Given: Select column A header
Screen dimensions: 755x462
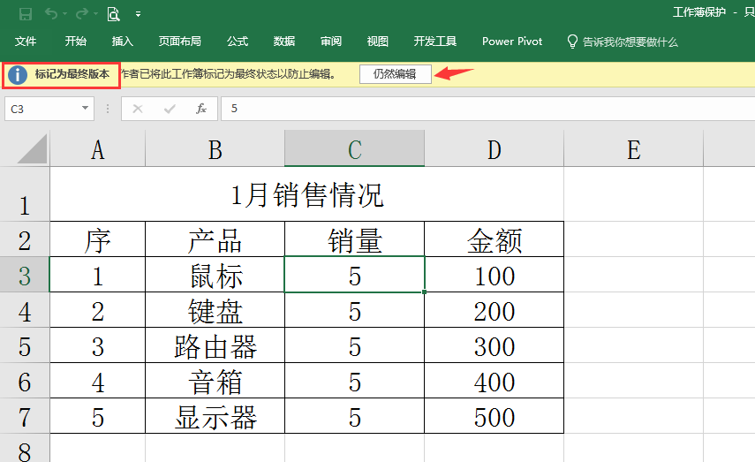Looking at the screenshot, I should pos(98,149).
